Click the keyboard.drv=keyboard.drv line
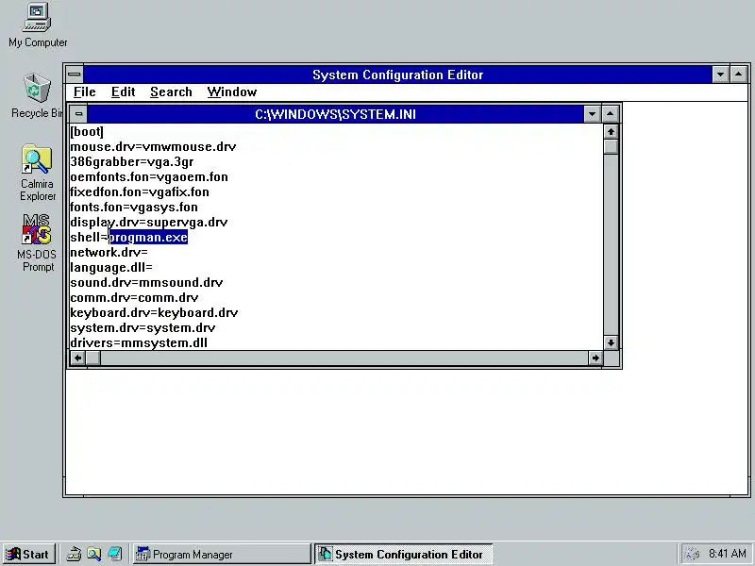This screenshot has width=755, height=566. pos(154,313)
